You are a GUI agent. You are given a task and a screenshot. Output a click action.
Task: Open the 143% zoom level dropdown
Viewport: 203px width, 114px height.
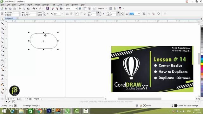(76, 9)
